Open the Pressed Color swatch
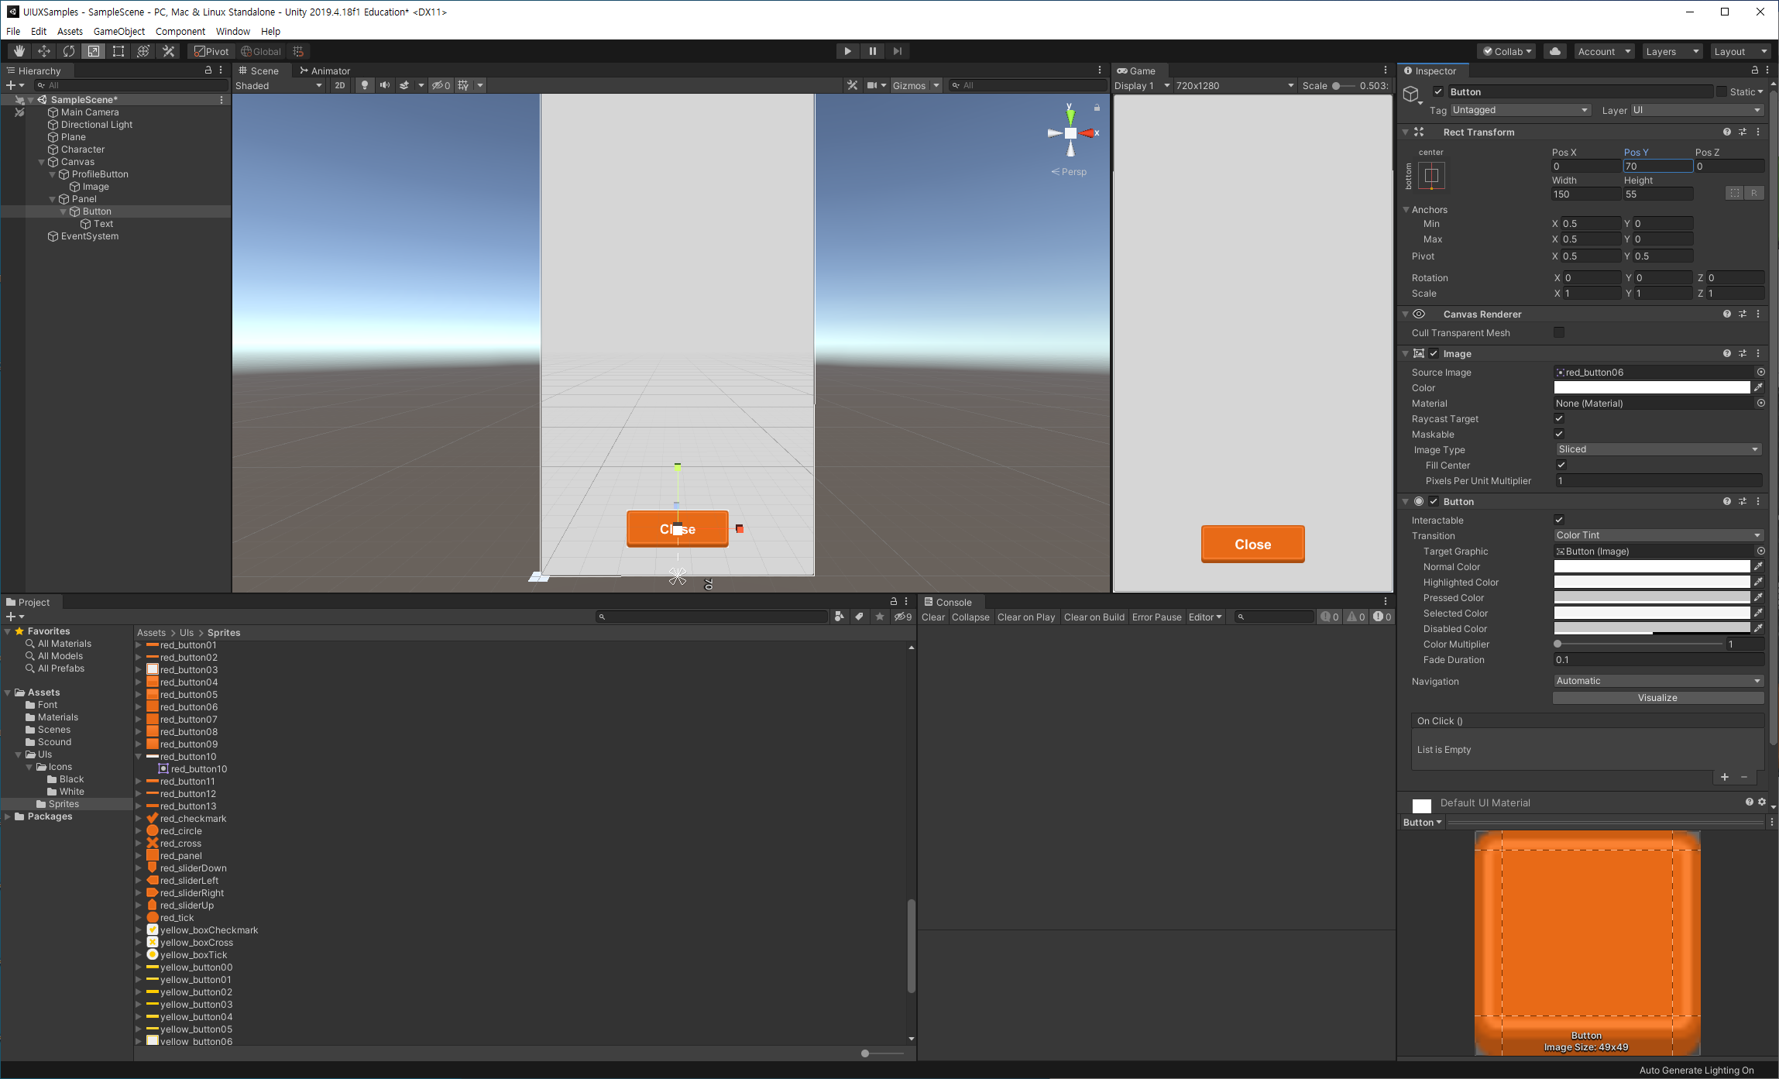This screenshot has width=1779, height=1079. [x=1651, y=598]
